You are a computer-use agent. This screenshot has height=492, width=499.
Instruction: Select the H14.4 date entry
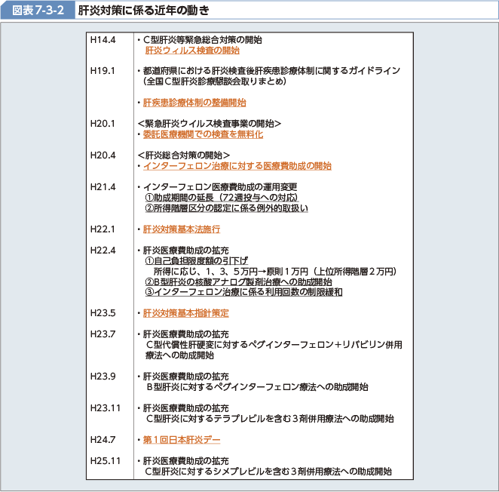click(x=101, y=39)
